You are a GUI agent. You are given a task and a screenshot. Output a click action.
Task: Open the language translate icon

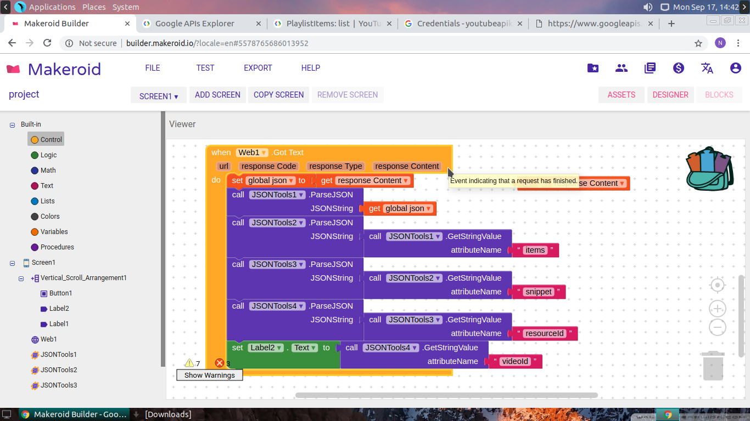(x=707, y=68)
